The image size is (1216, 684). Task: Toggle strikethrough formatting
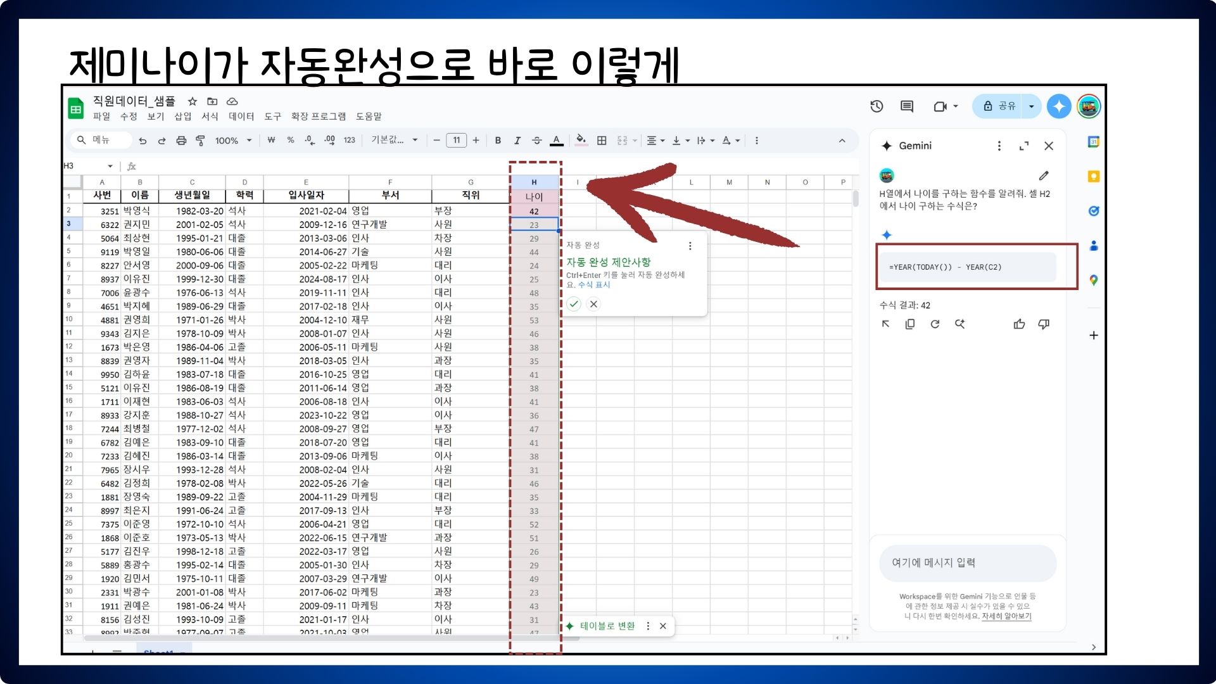536,141
